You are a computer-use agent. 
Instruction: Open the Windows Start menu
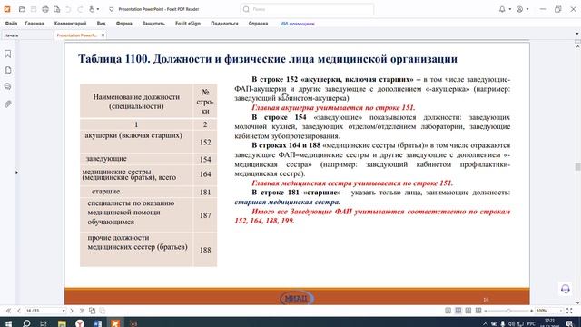[x=8, y=323]
